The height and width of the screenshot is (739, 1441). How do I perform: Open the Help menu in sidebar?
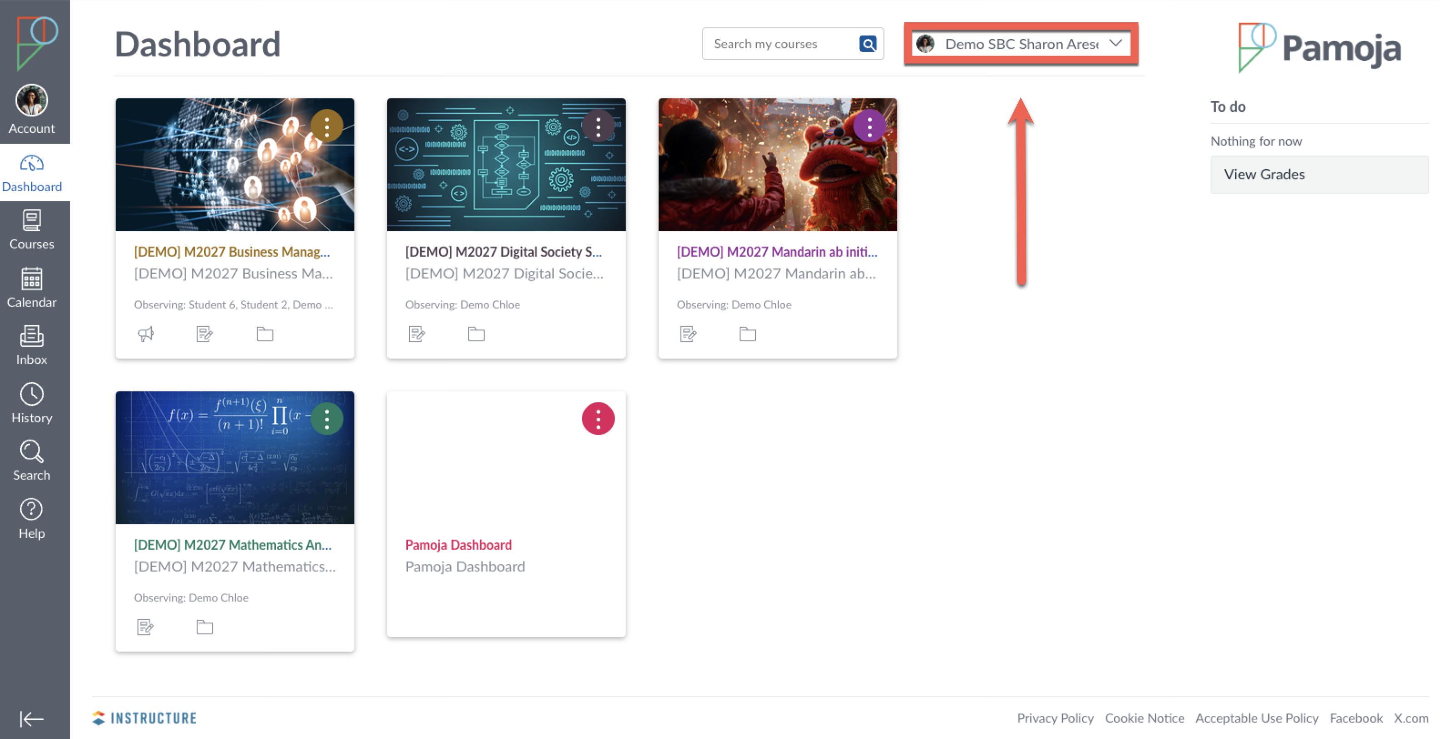[x=31, y=518]
